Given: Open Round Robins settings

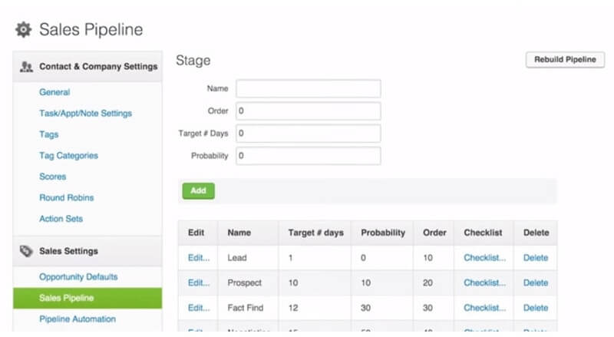Looking at the screenshot, I should click(x=67, y=197).
